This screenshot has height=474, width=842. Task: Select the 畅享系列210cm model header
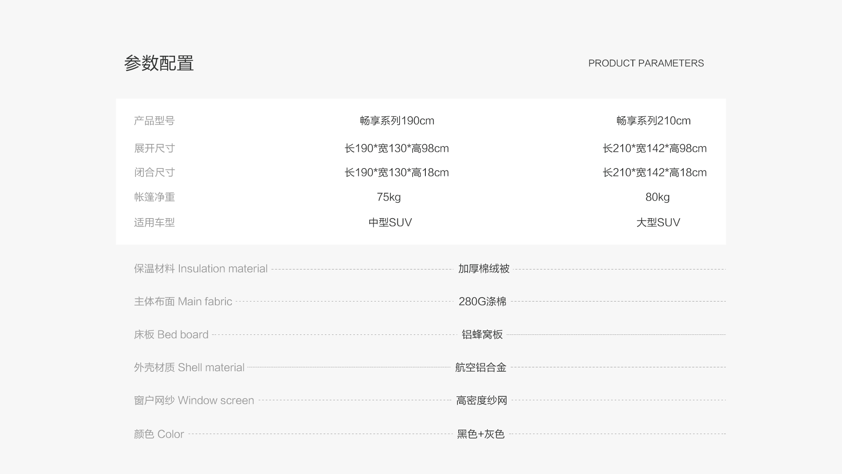click(653, 121)
